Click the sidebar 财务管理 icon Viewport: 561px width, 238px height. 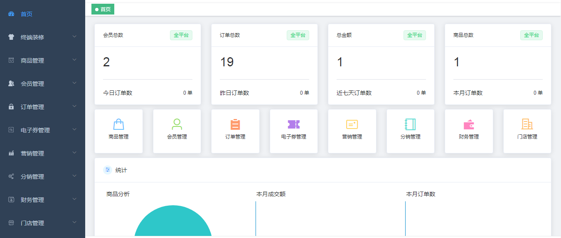(x=12, y=199)
